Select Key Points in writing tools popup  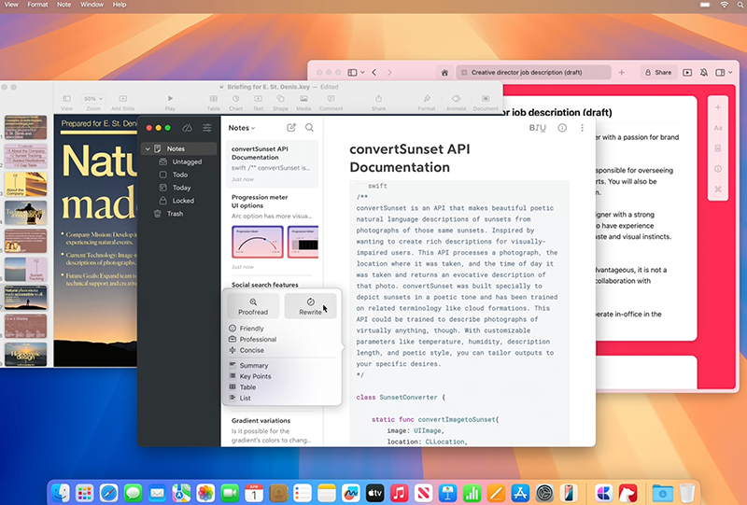click(x=255, y=376)
